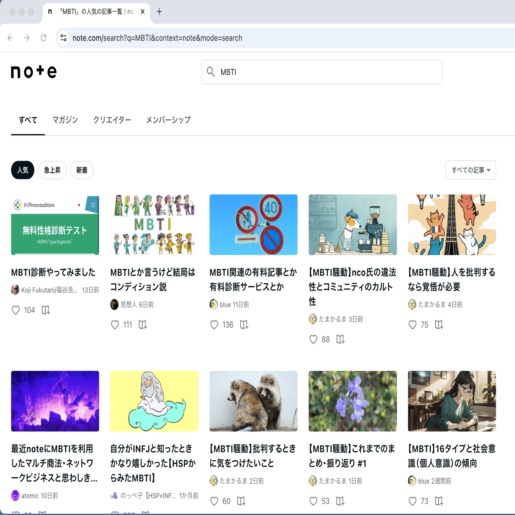Open article MBTIとか言うけど結局はコンディション説
Screen dimensions: 515x515
click(153, 279)
